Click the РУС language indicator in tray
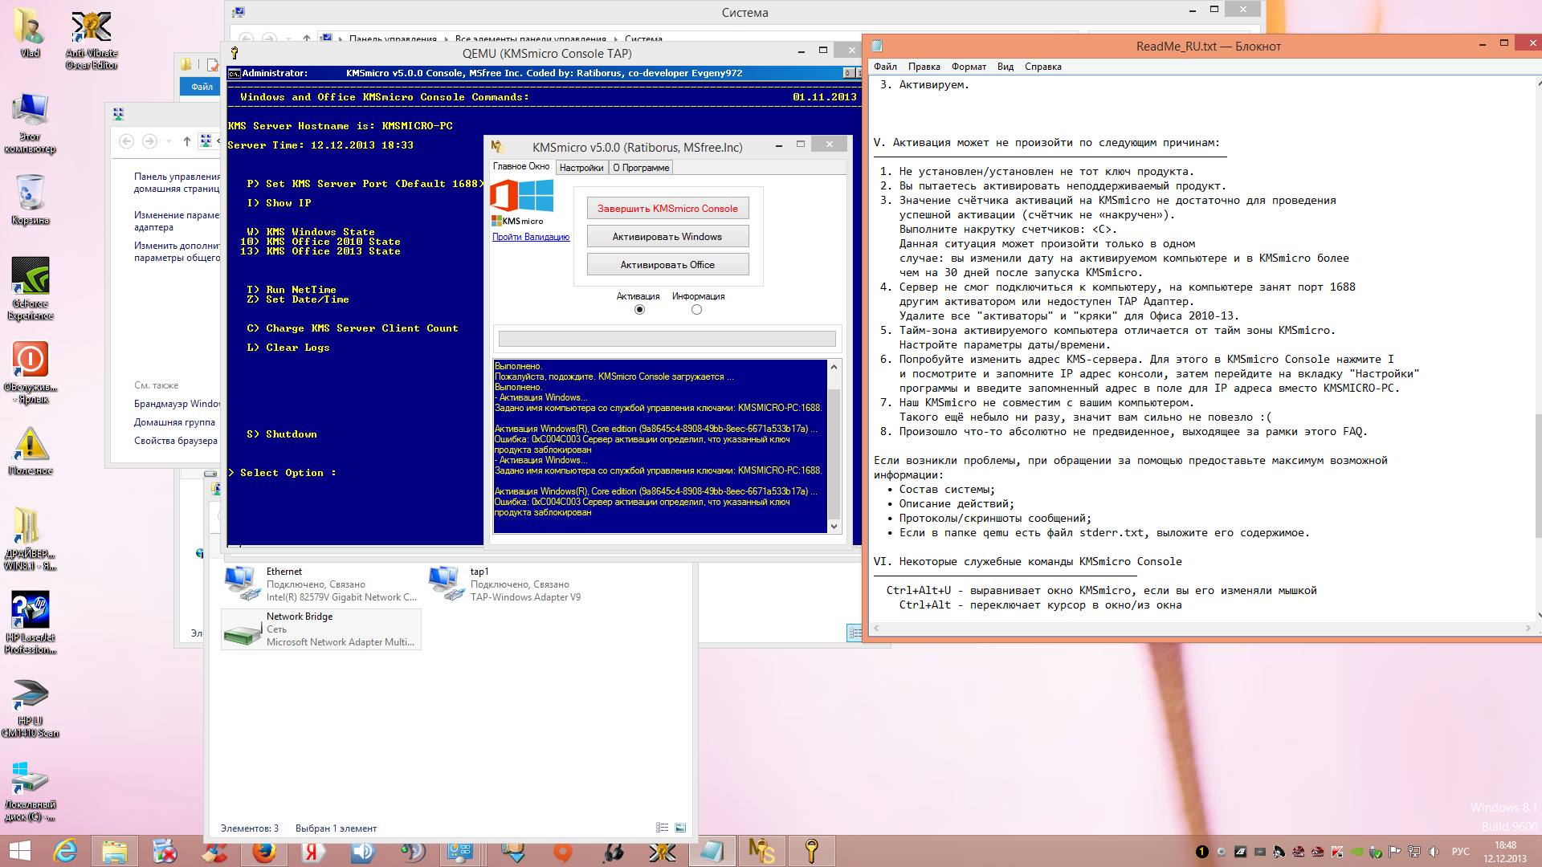Viewport: 1542px width, 867px height. [1460, 852]
